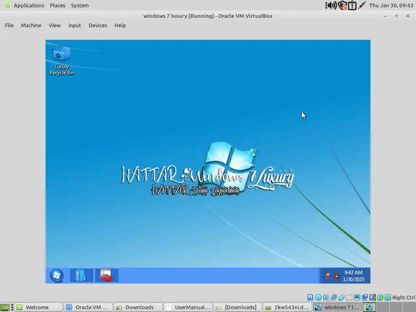Click the clipboard notification panel icon
This screenshot has width=416, height=312.
pyautogui.click(x=352, y=5)
